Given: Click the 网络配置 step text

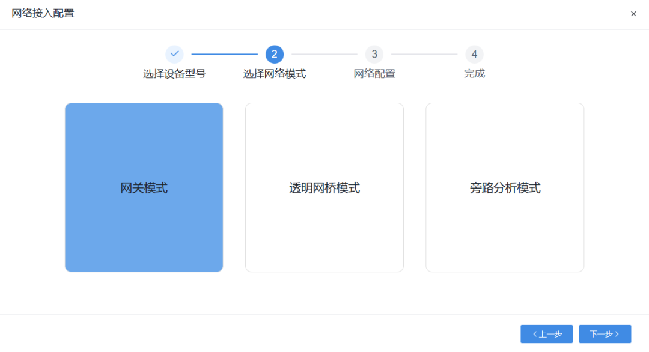Looking at the screenshot, I should click(374, 73).
